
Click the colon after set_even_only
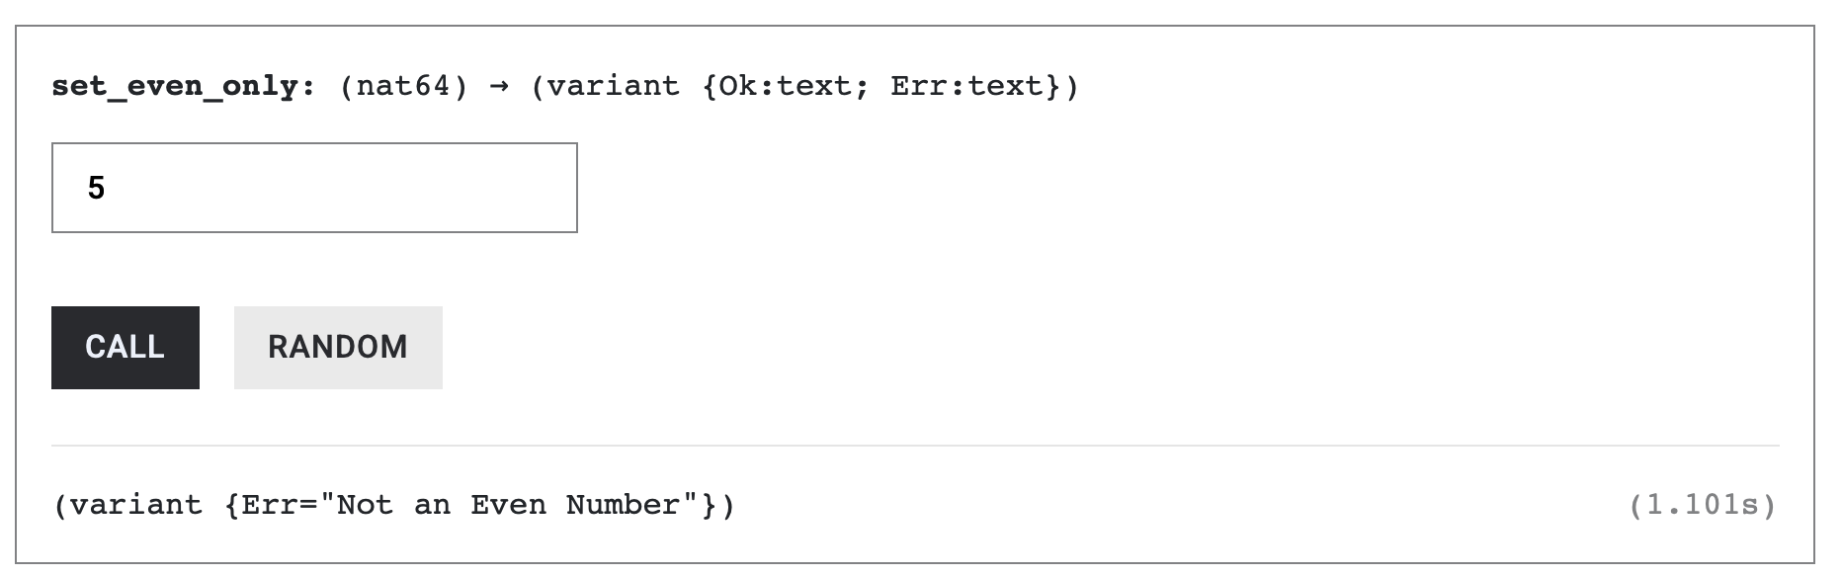308,87
